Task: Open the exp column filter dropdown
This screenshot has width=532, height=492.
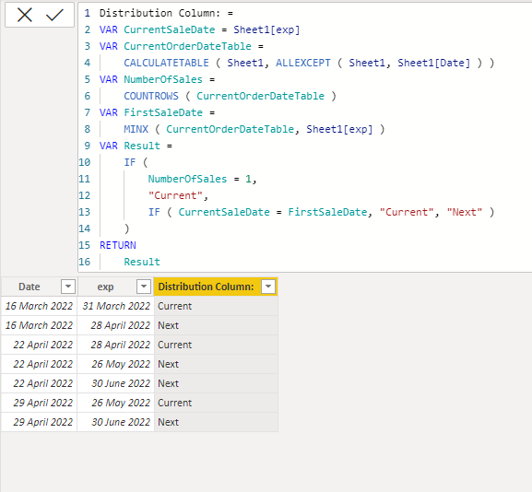Action: 144,287
